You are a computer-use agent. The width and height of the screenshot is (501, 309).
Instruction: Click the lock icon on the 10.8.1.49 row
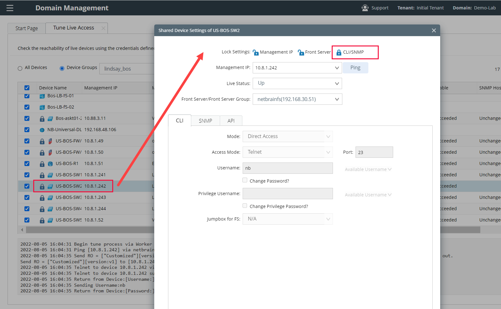pos(42,141)
